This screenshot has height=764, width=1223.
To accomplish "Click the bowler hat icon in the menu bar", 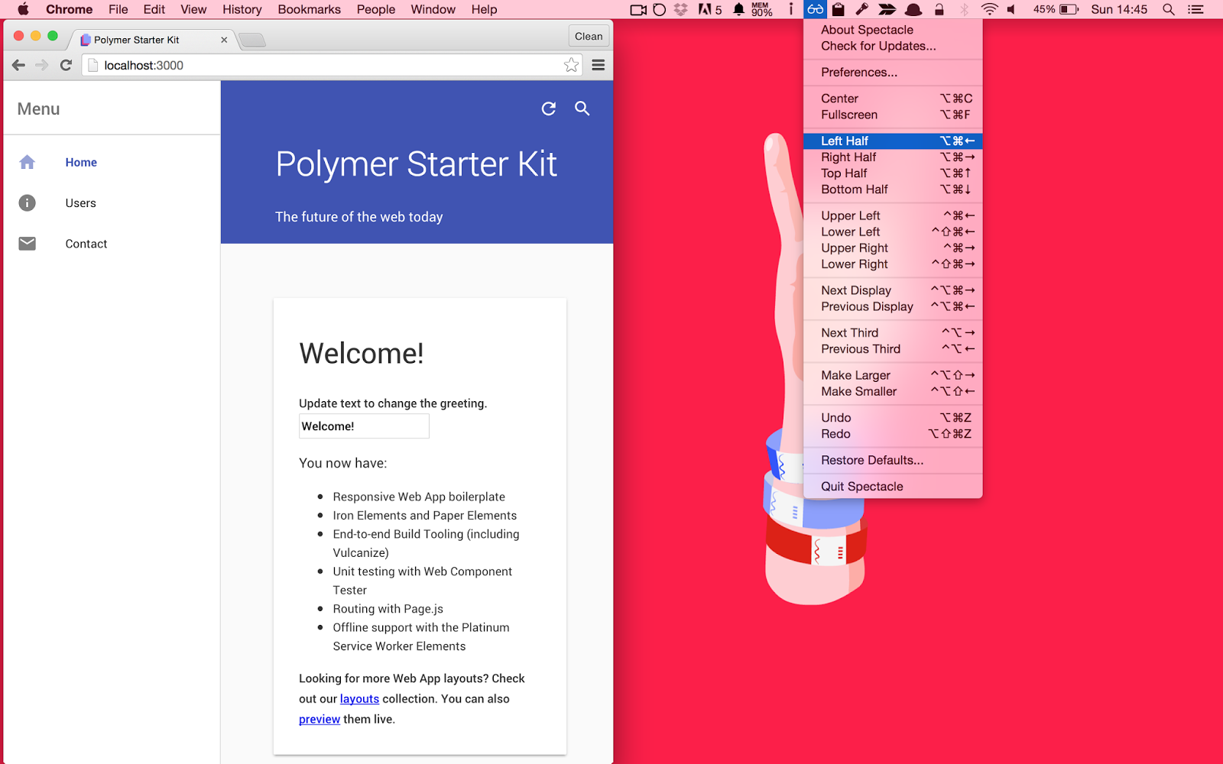I will click(913, 9).
